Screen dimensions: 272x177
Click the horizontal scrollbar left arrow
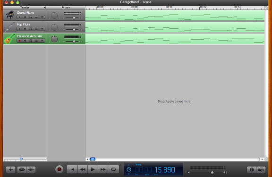tap(87, 159)
